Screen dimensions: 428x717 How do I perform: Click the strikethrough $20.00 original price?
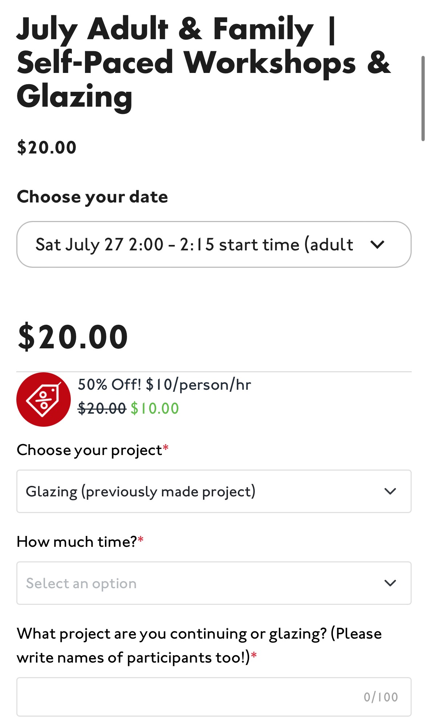click(x=102, y=409)
